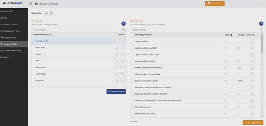266x126 pixels.
Task: Click the keywords list scroll down arrow
Action: [x=262, y=116]
